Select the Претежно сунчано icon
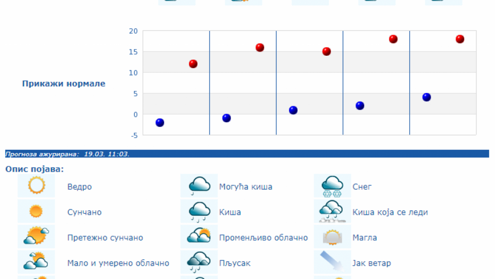 click(x=36, y=237)
